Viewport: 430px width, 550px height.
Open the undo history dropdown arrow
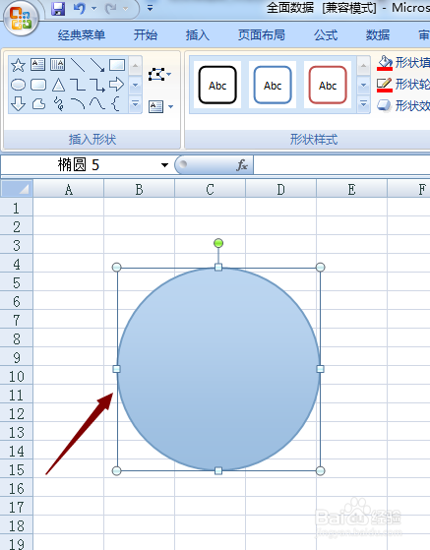click(x=94, y=9)
